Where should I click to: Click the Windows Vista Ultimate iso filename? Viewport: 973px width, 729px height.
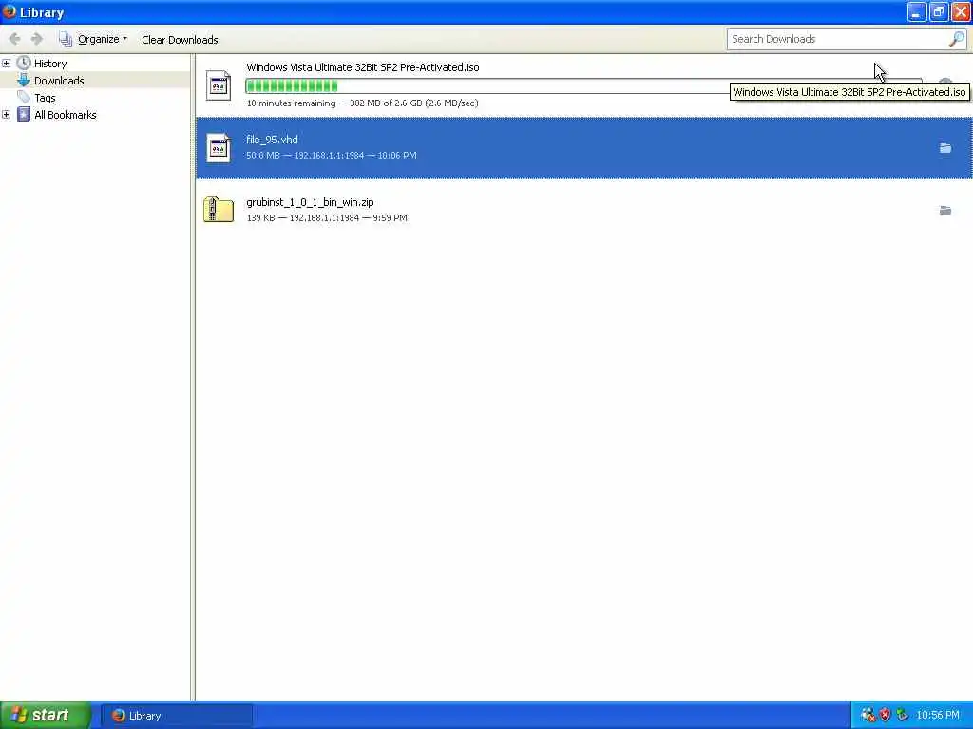tap(362, 67)
